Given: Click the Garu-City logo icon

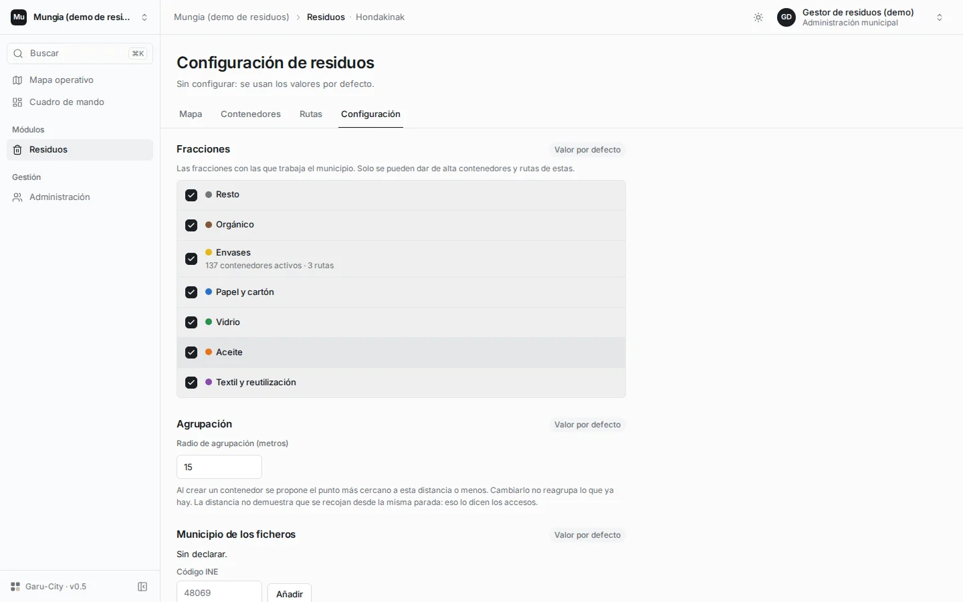Looking at the screenshot, I should [x=15, y=587].
